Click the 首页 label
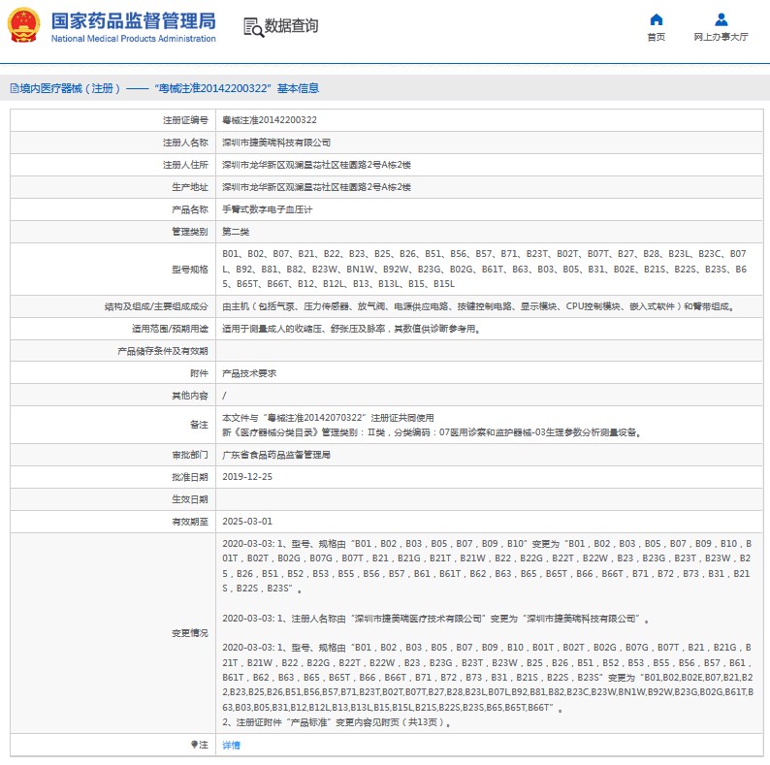 (657, 37)
